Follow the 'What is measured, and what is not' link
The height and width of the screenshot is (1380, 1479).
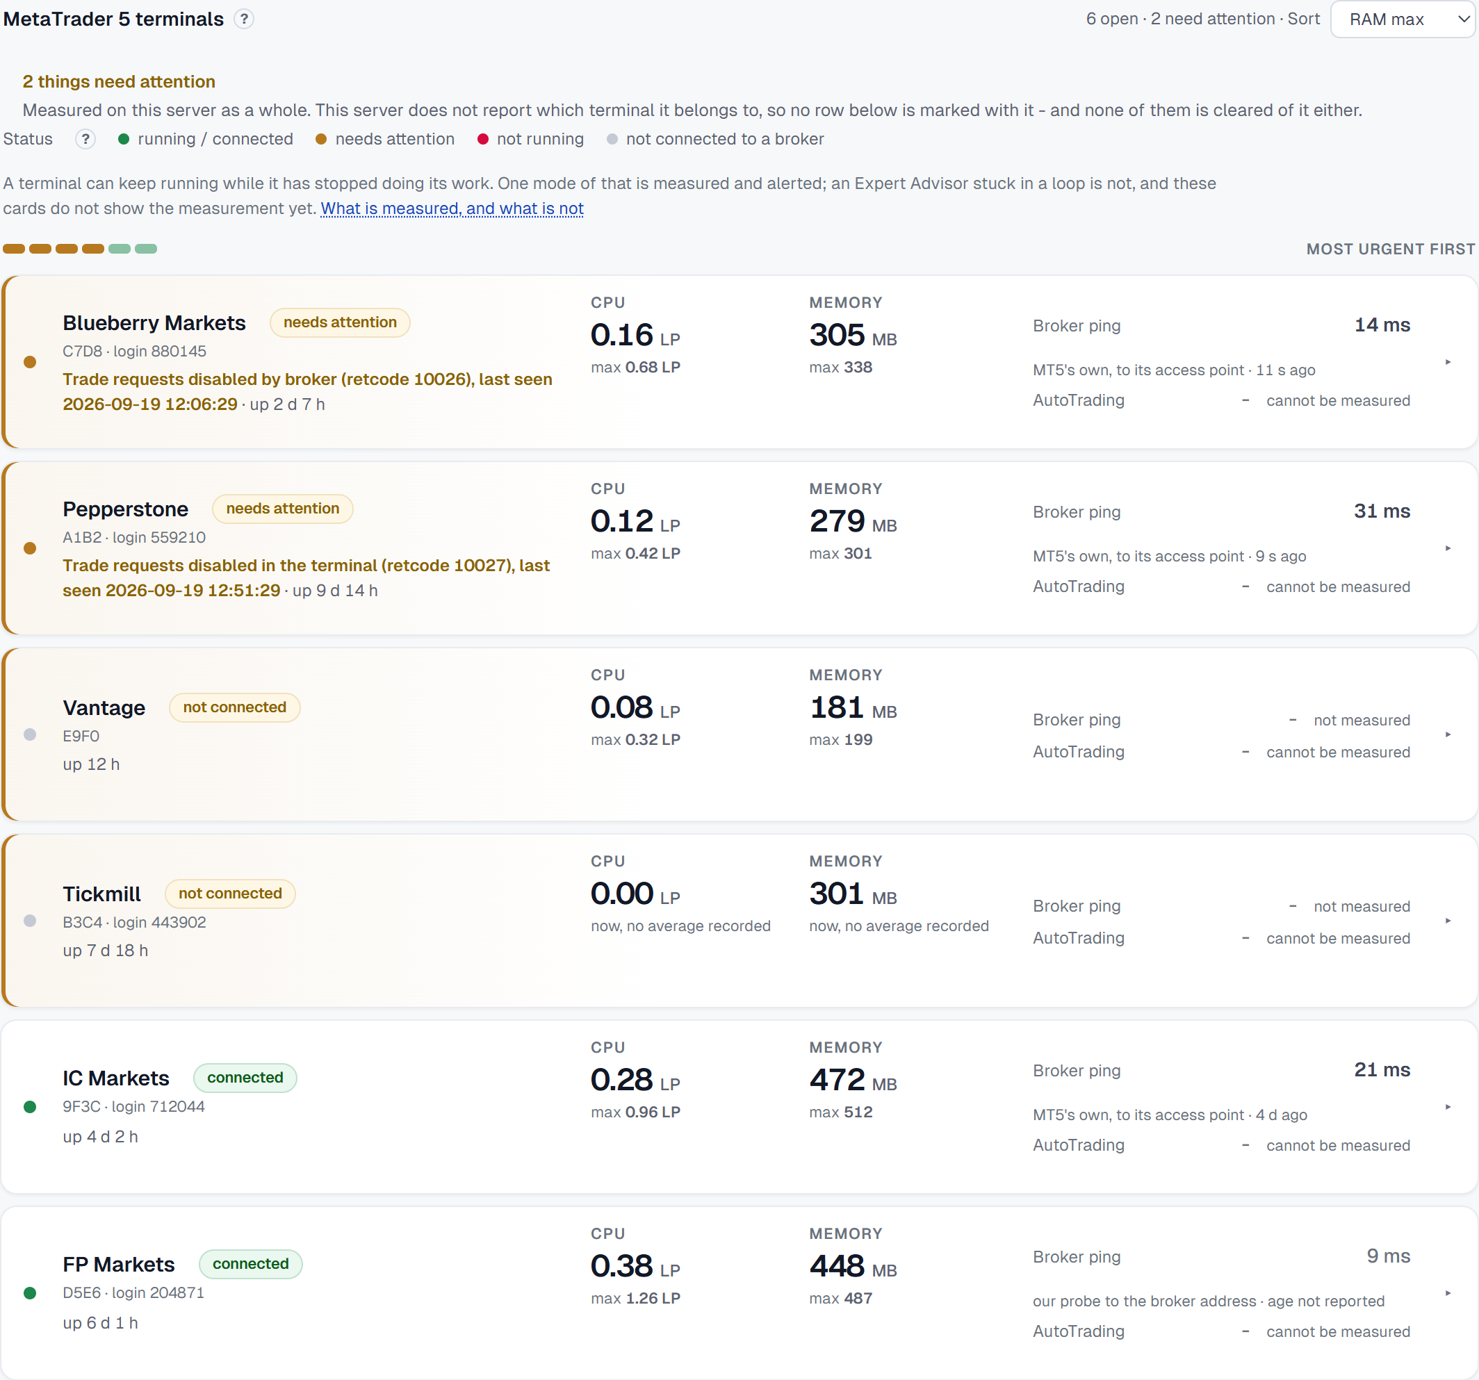[452, 209]
